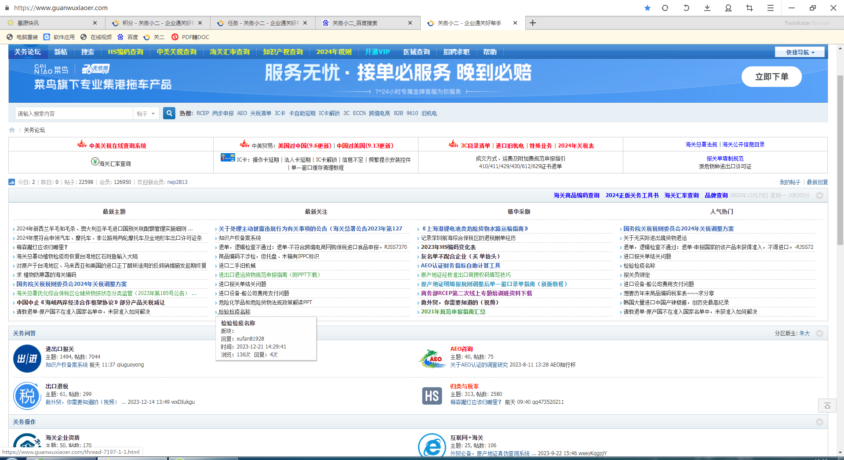Open 3C目录清单 link

(x=475, y=146)
